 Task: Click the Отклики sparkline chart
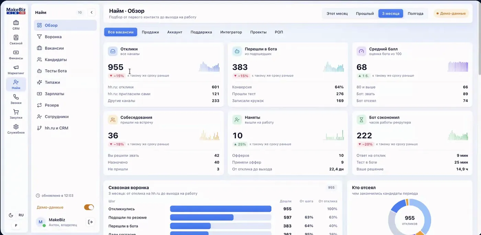click(209, 67)
